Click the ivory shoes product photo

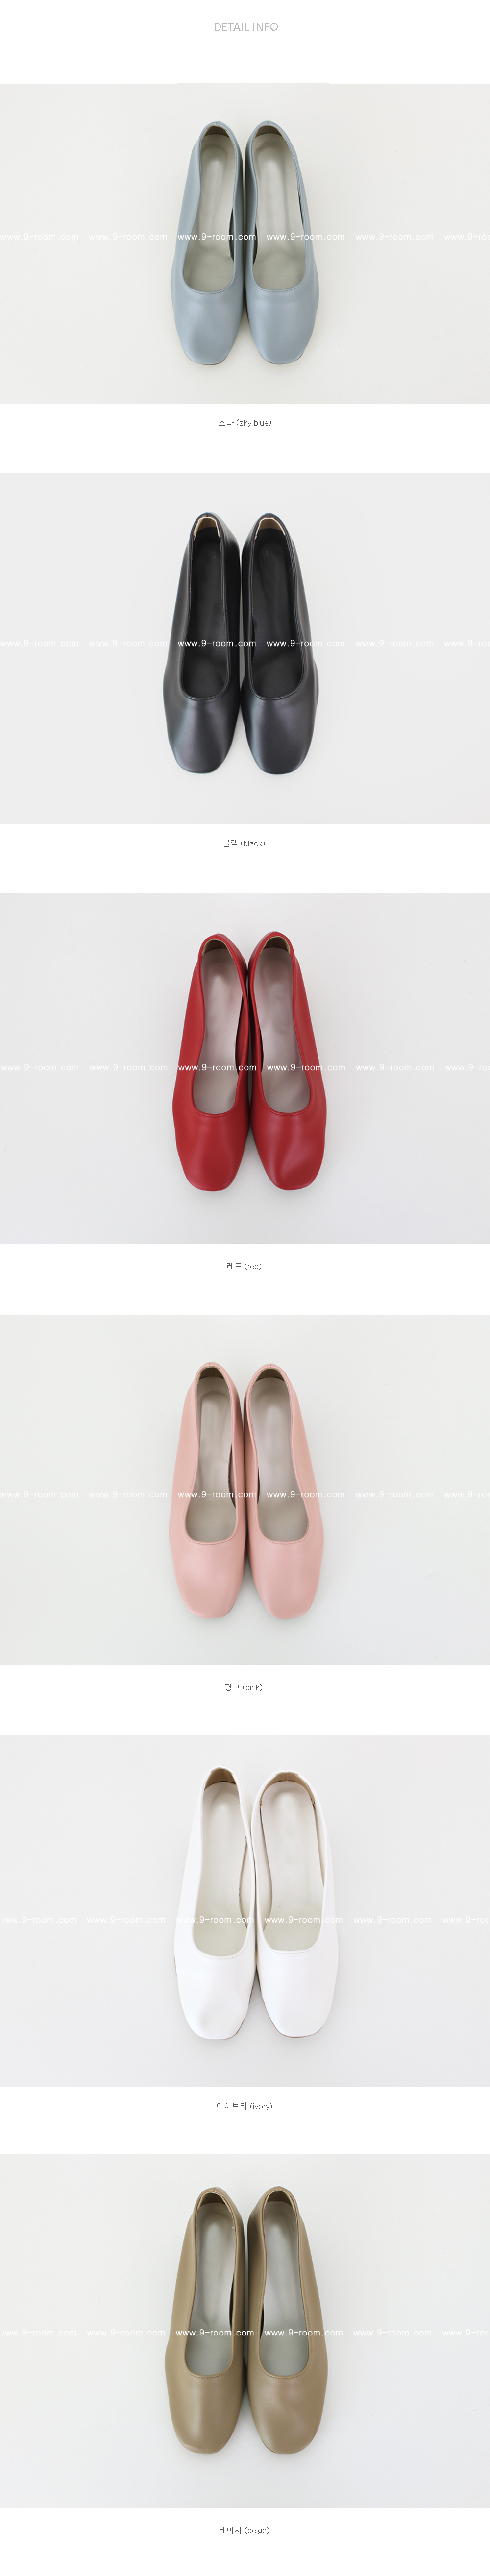(x=245, y=1910)
